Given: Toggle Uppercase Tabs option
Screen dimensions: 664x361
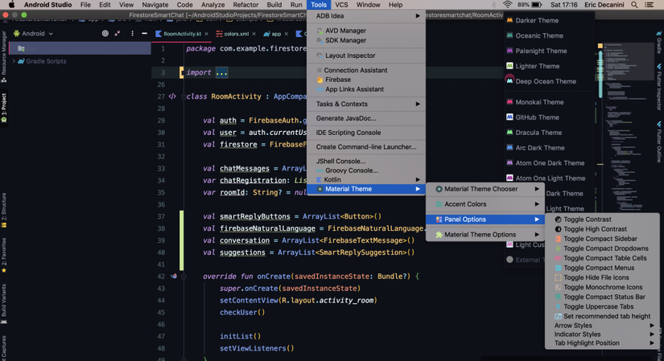Looking at the screenshot, I should coord(598,306).
